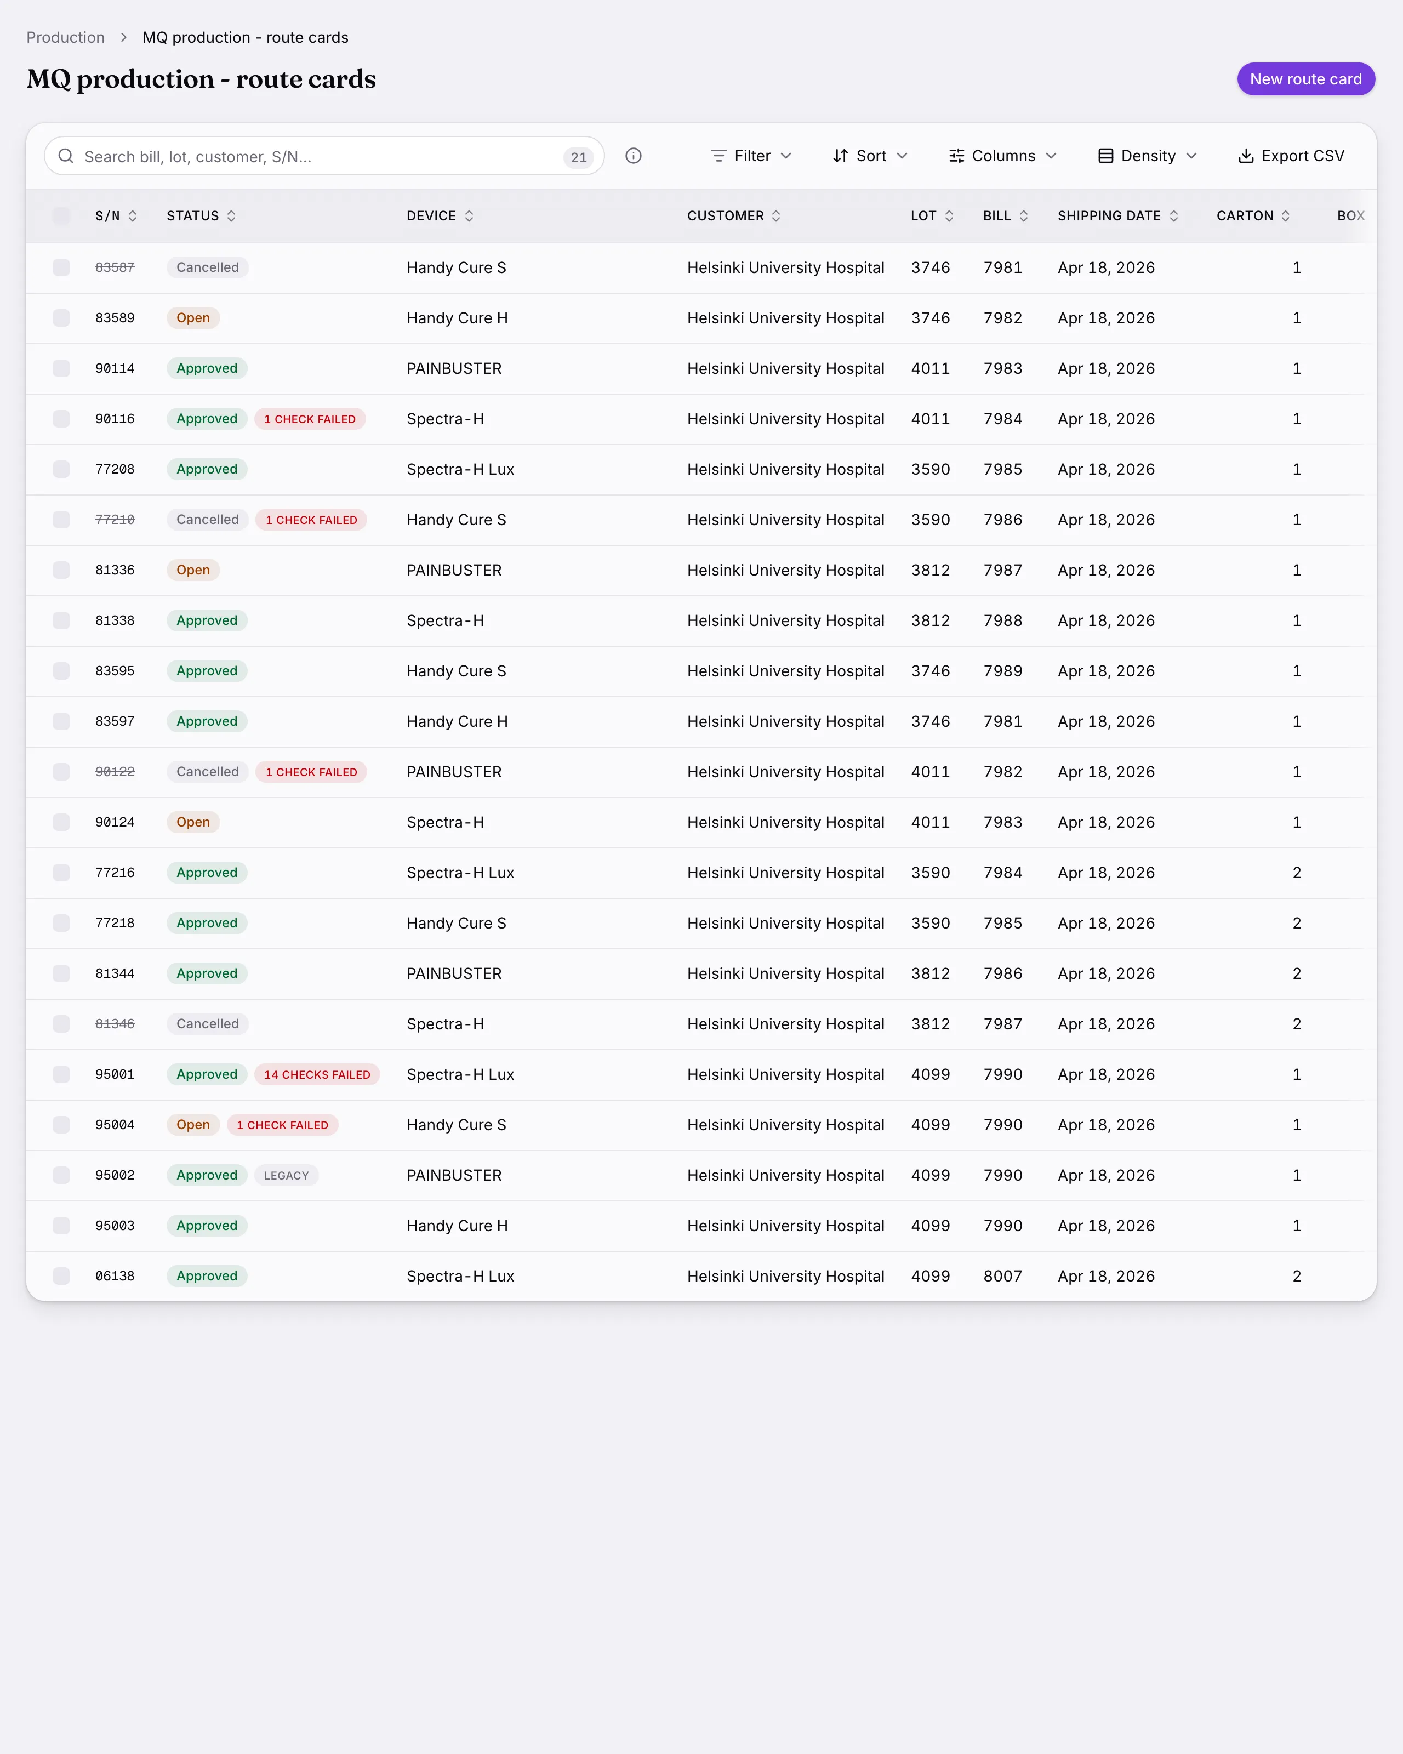
Task: Click 1 CHECK FAILED badge on 95004
Action: click(282, 1125)
